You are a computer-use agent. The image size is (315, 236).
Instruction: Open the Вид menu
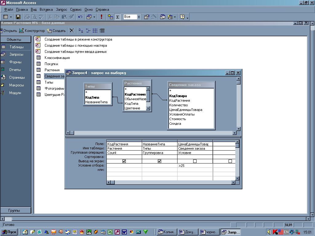[x=34, y=10]
